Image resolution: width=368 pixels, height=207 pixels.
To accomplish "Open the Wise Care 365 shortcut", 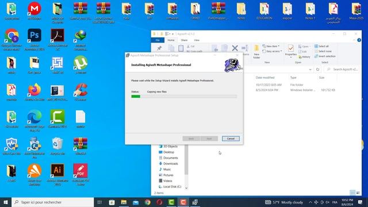I will [11, 146].
